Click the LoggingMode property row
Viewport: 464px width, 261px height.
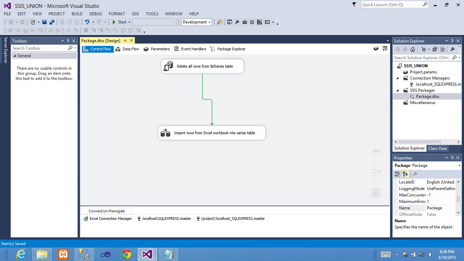click(427, 189)
